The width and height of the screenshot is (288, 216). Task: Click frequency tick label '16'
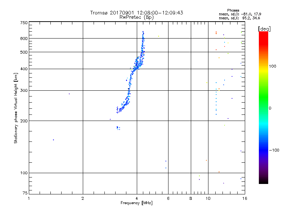(x=245, y=198)
